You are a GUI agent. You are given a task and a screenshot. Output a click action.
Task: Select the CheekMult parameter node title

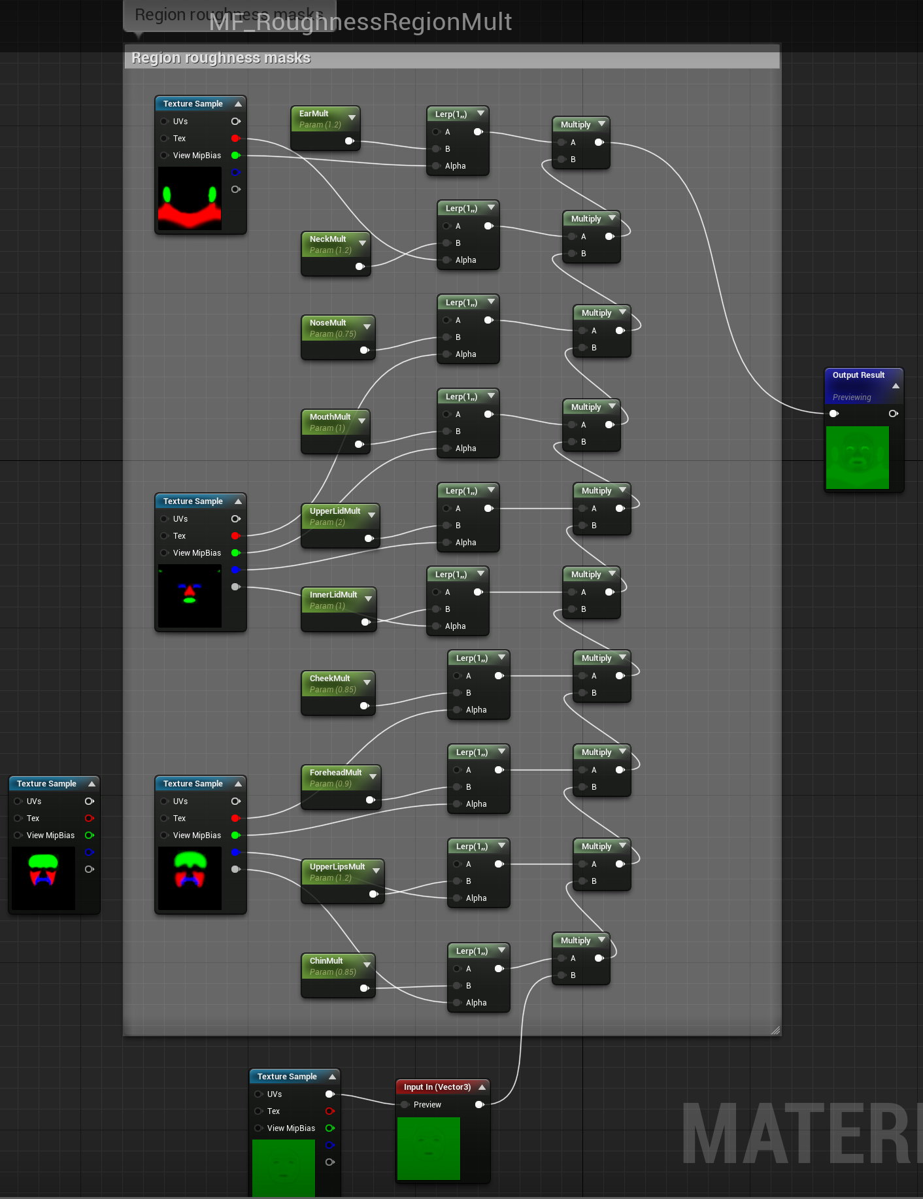coord(329,679)
